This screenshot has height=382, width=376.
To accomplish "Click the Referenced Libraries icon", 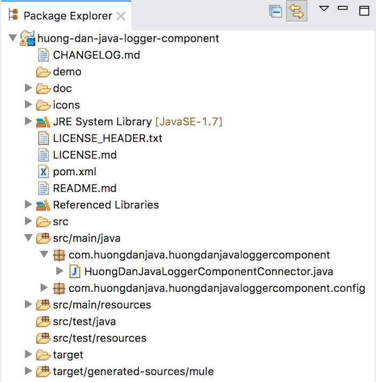I will point(43,205).
